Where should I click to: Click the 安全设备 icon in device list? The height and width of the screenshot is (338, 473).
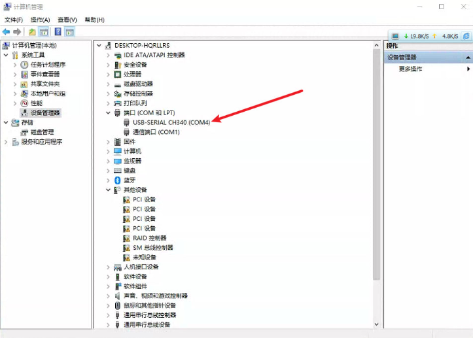(118, 65)
